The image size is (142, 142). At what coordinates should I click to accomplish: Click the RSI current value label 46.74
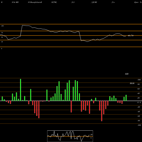point(131,36)
